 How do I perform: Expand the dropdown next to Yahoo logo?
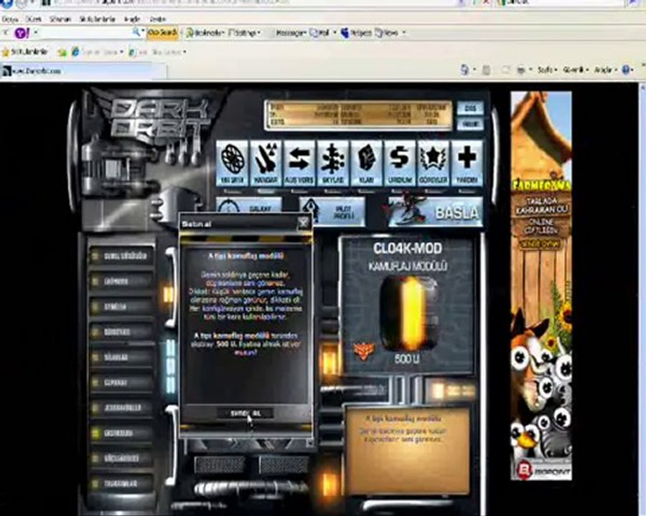[x=37, y=32]
